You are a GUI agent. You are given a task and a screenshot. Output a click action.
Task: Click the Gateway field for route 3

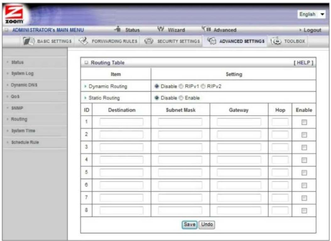[x=239, y=147]
